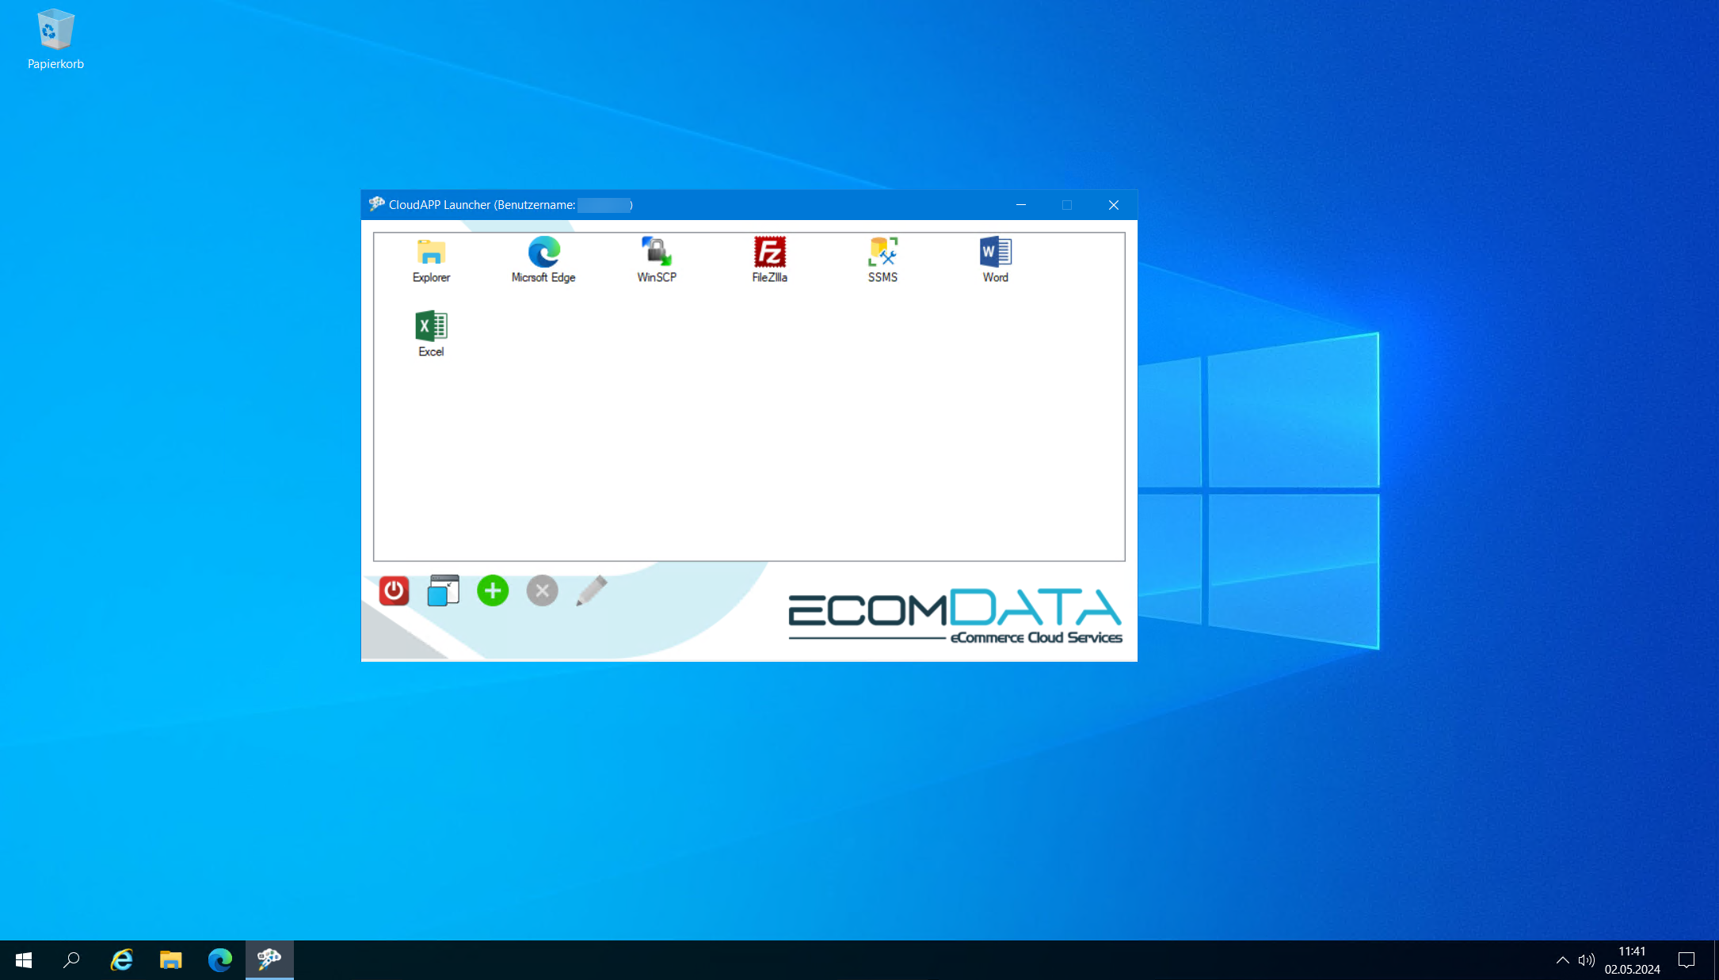
Task: Click the window switch mode icon
Action: point(443,591)
